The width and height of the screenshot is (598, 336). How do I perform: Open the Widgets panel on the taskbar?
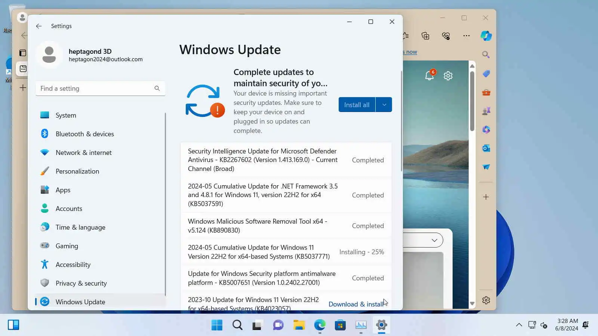point(13,325)
